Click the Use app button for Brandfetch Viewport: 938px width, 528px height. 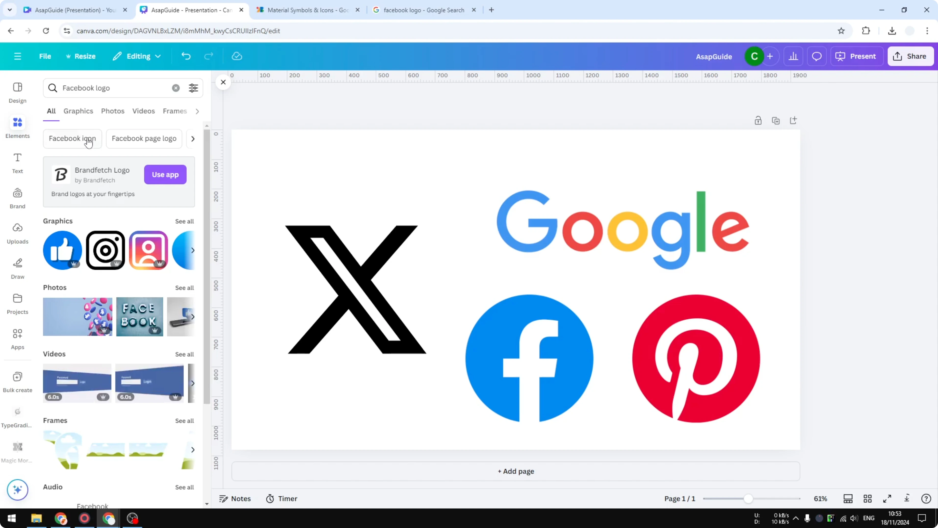click(165, 174)
